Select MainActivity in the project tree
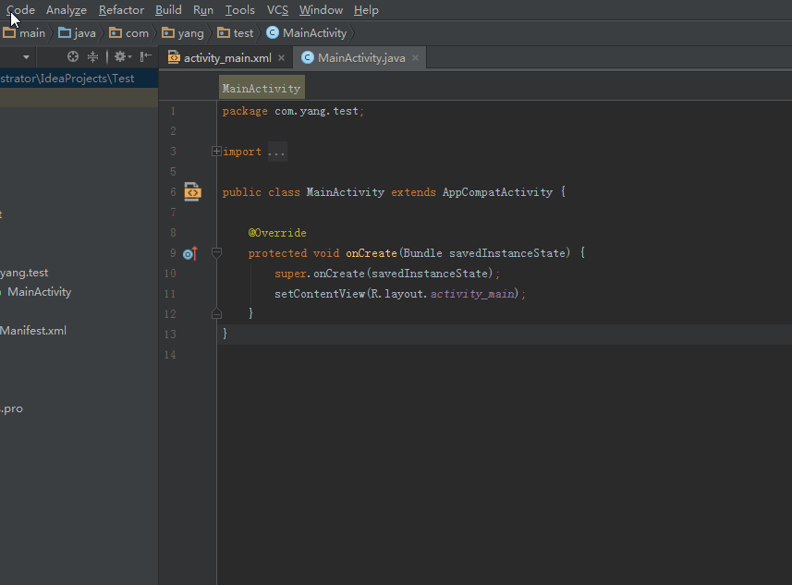792x585 pixels. (38, 291)
